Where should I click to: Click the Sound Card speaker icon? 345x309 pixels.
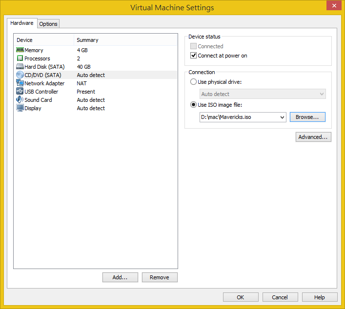20,99
